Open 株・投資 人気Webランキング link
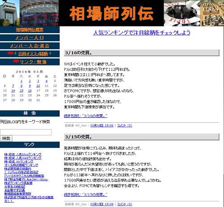This screenshot has height=207, width=224. (23, 158)
